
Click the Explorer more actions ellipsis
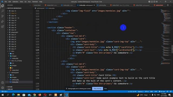click(30, 5)
